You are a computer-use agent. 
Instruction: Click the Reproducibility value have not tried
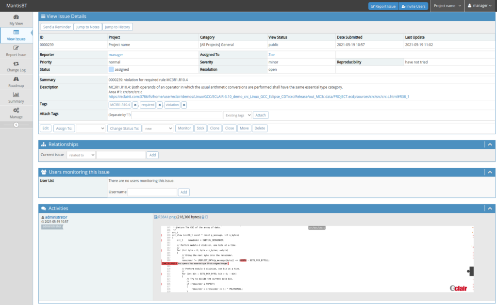point(416,62)
